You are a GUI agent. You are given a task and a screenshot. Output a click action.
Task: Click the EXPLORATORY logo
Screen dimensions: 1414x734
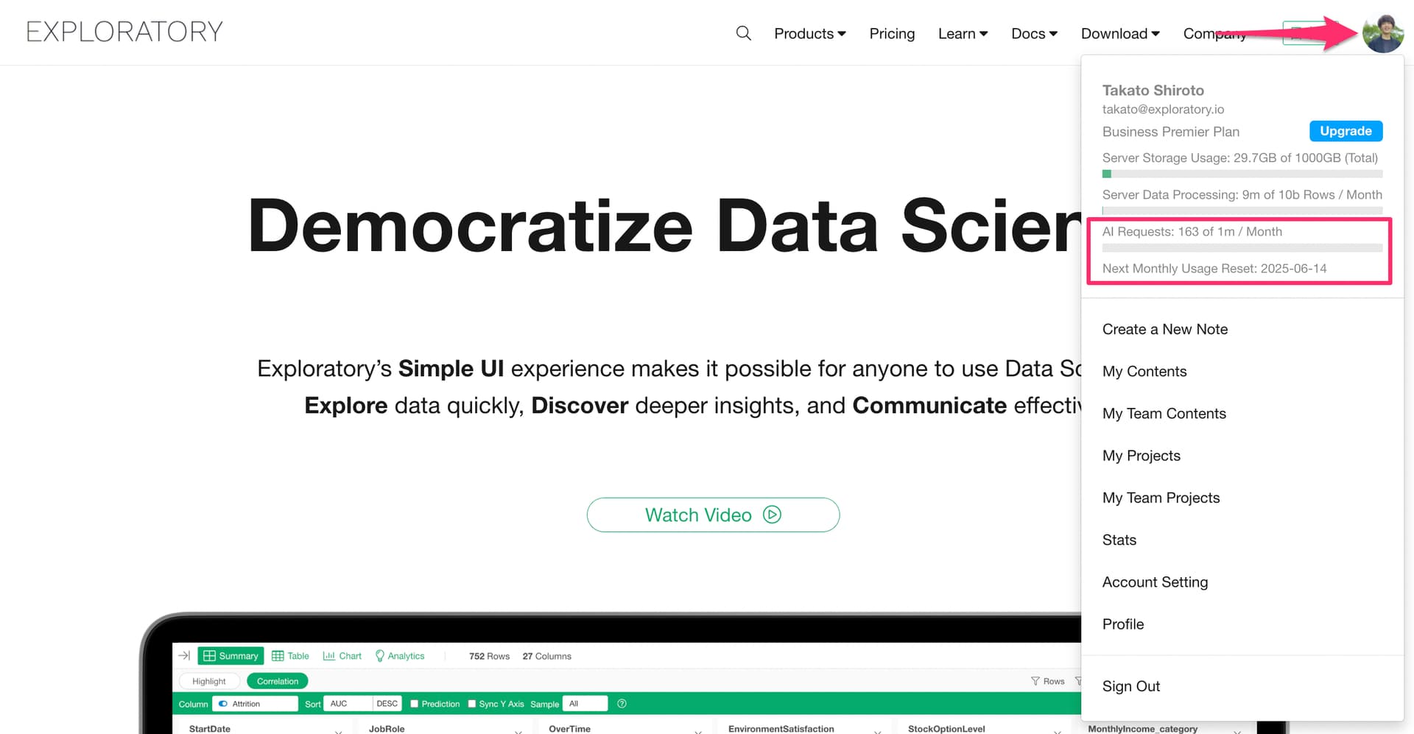click(x=124, y=32)
